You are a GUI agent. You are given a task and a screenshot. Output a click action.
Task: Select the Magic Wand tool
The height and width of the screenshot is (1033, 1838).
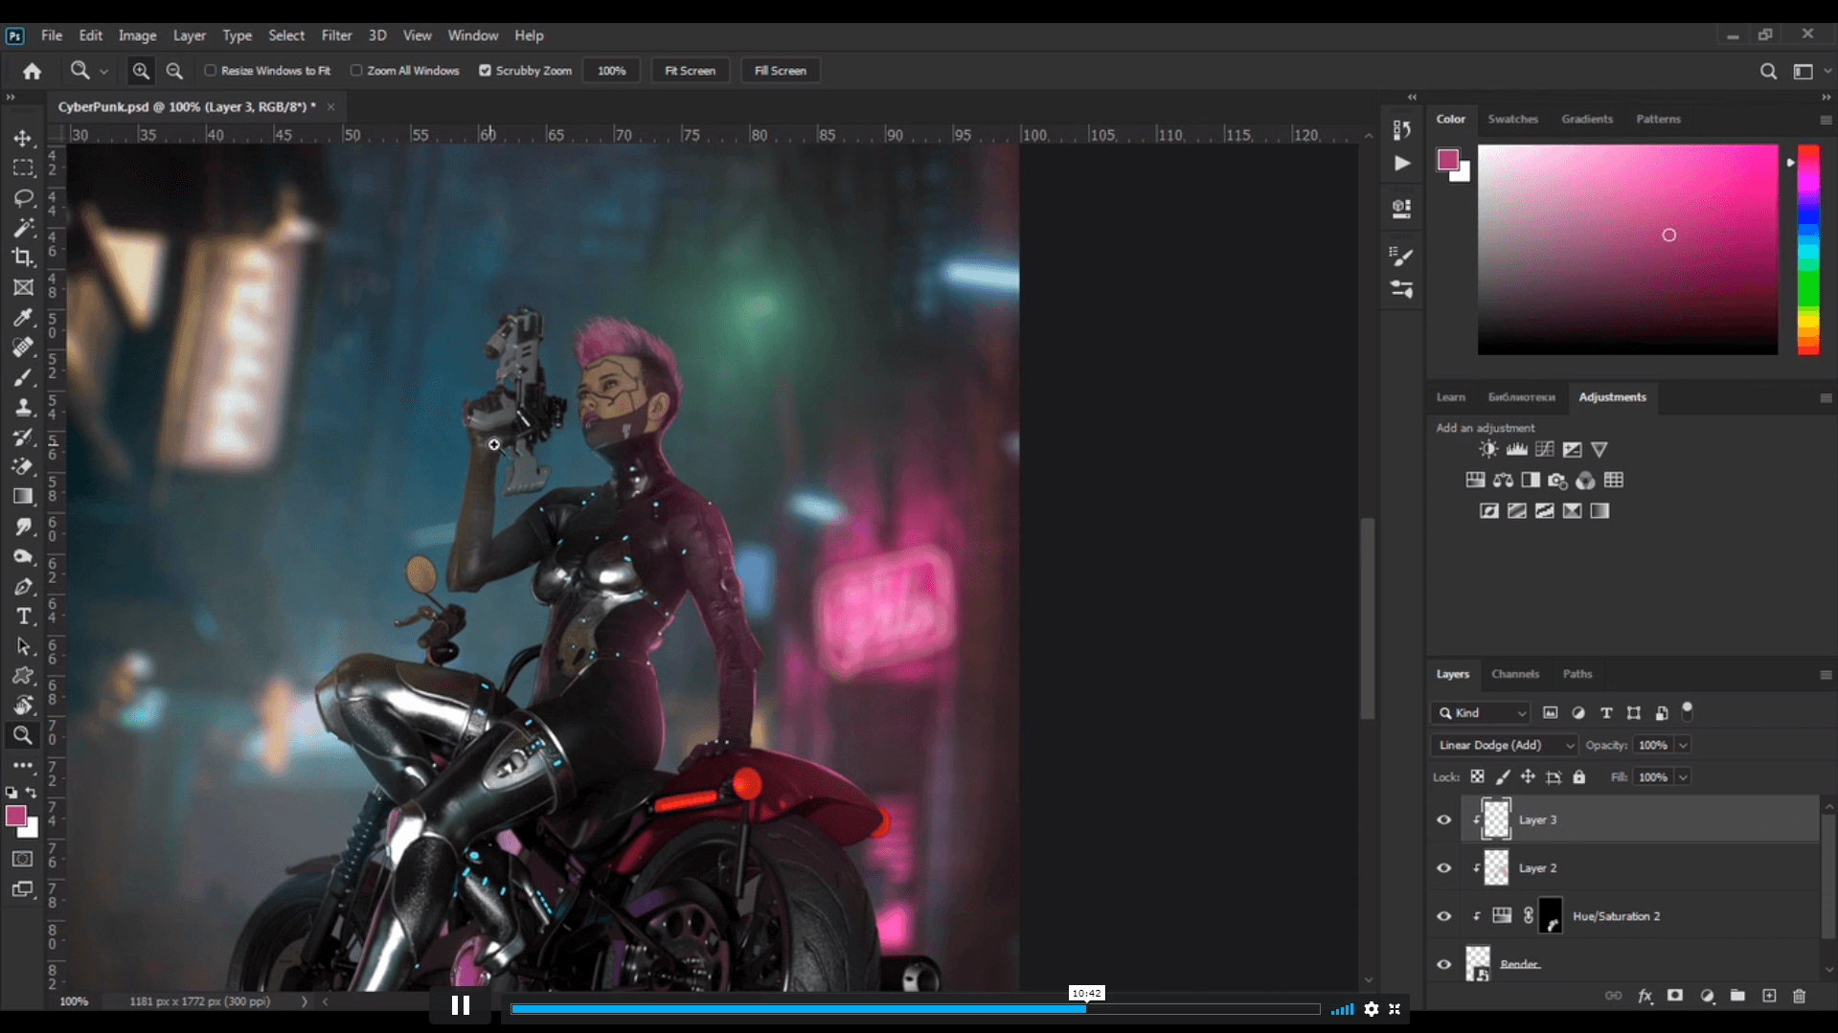23,227
